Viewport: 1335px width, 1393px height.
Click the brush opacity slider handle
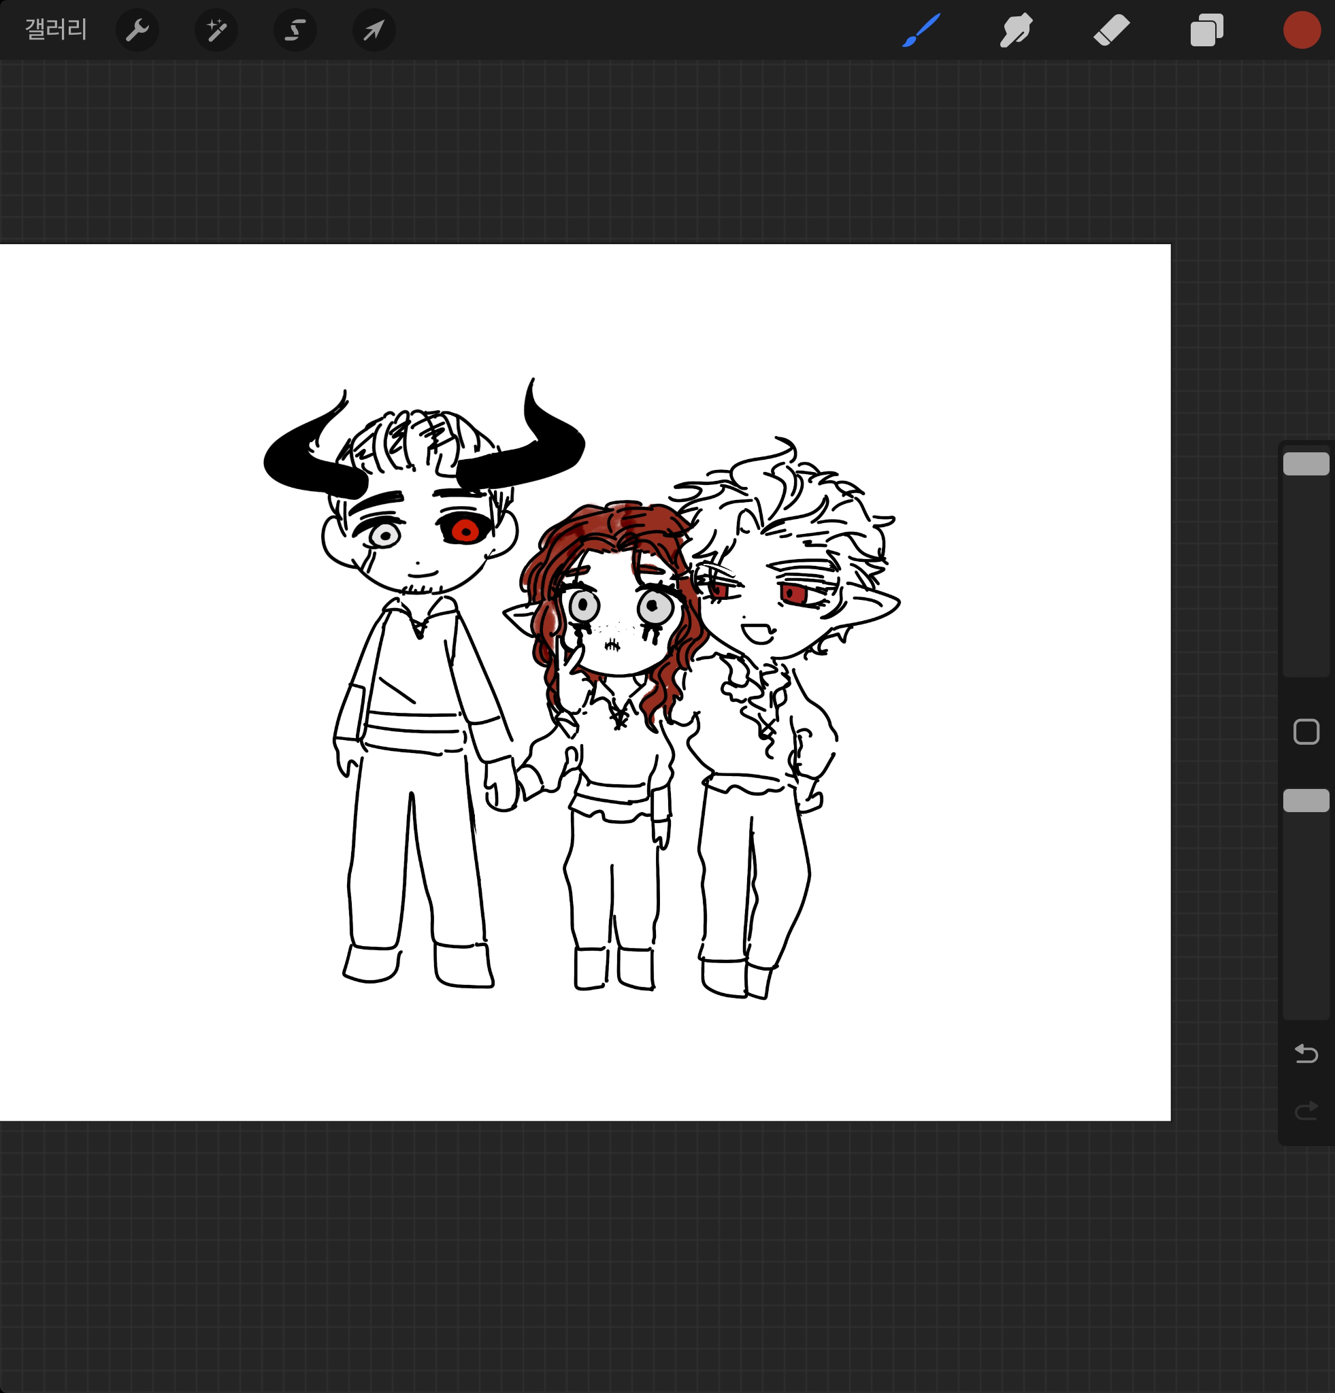(1306, 801)
